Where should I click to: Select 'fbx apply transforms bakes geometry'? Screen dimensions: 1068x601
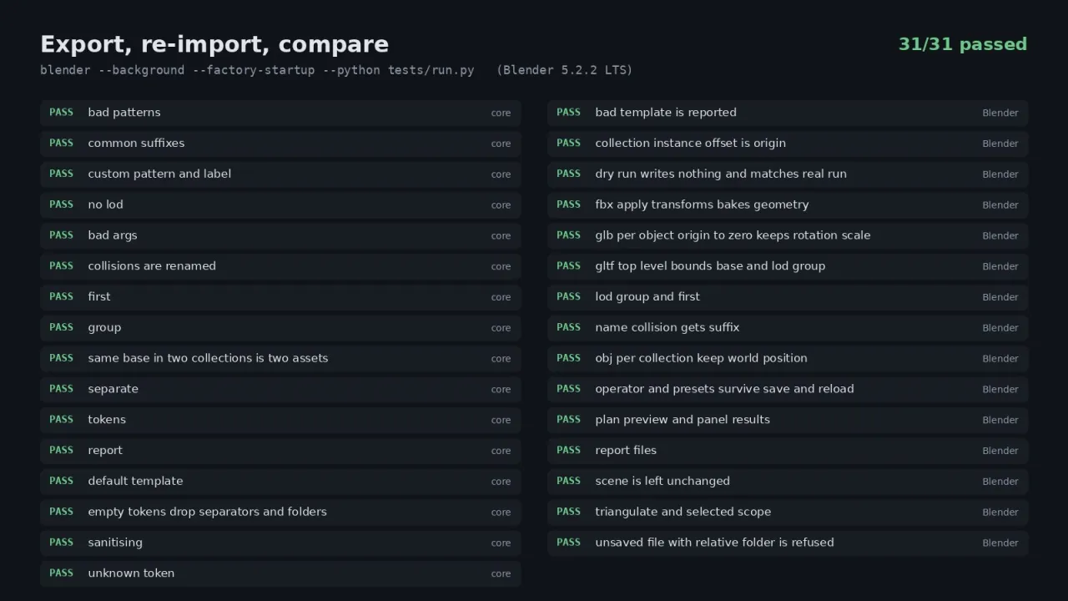pos(788,205)
